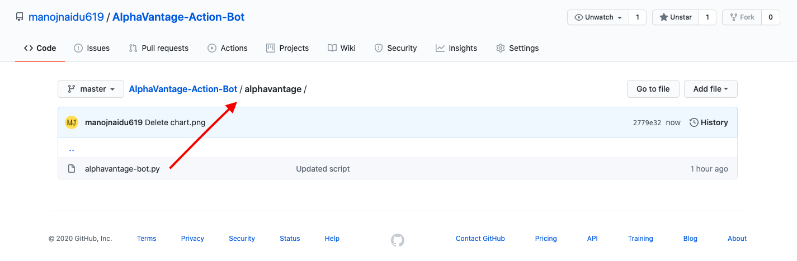Open manojnaidu619 commit author link
797x261 pixels.
click(x=114, y=122)
